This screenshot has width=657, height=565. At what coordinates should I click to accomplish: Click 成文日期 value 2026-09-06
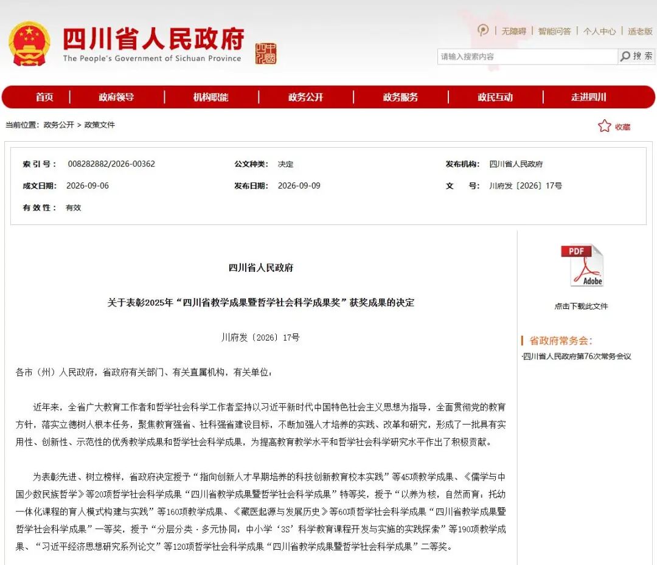click(x=88, y=185)
